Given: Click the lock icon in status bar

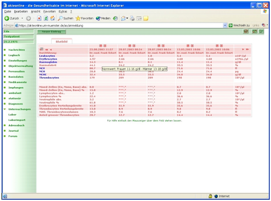Looking at the screenshot, I should pos(210,196).
